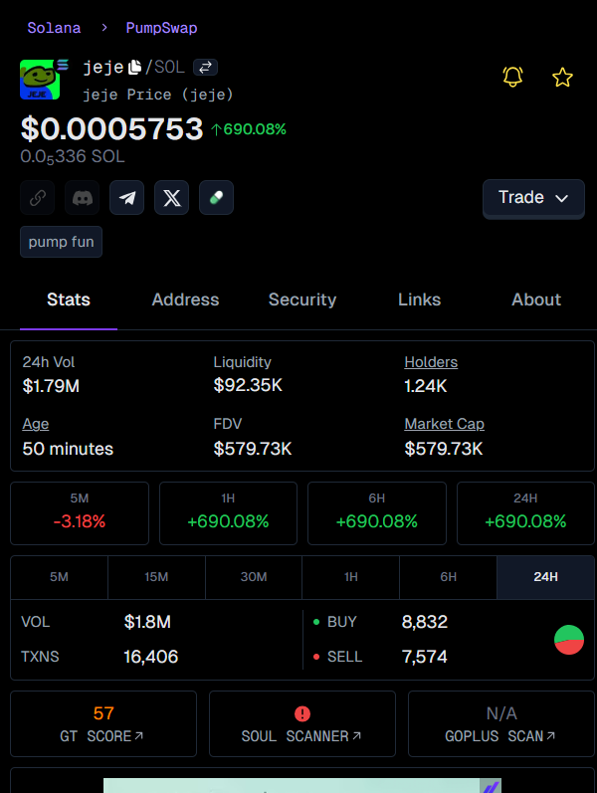597x793 pixels.
Task: Copy the jeje token address icon
Action: coord(134,67)
